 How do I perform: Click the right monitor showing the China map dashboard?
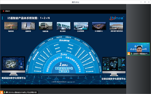click(114, 66)
